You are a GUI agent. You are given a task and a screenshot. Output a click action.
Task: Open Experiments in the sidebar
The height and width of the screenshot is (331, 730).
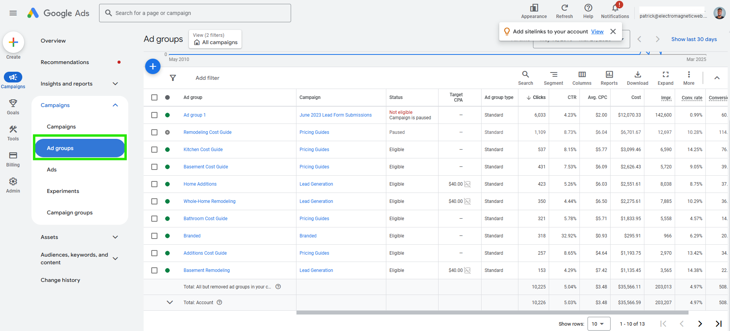pyautogui.click(x=63, y=191)
